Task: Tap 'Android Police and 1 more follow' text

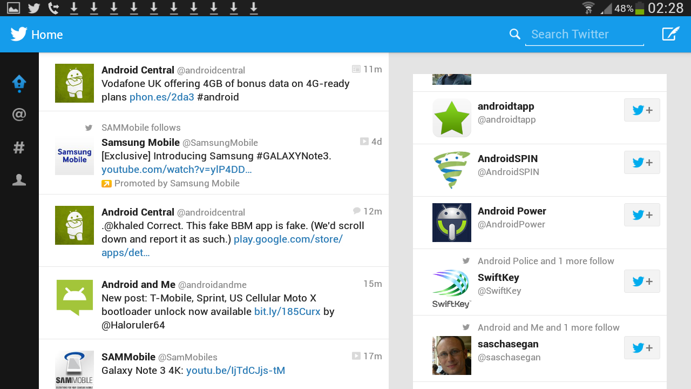Action: (x=546, y=261)
